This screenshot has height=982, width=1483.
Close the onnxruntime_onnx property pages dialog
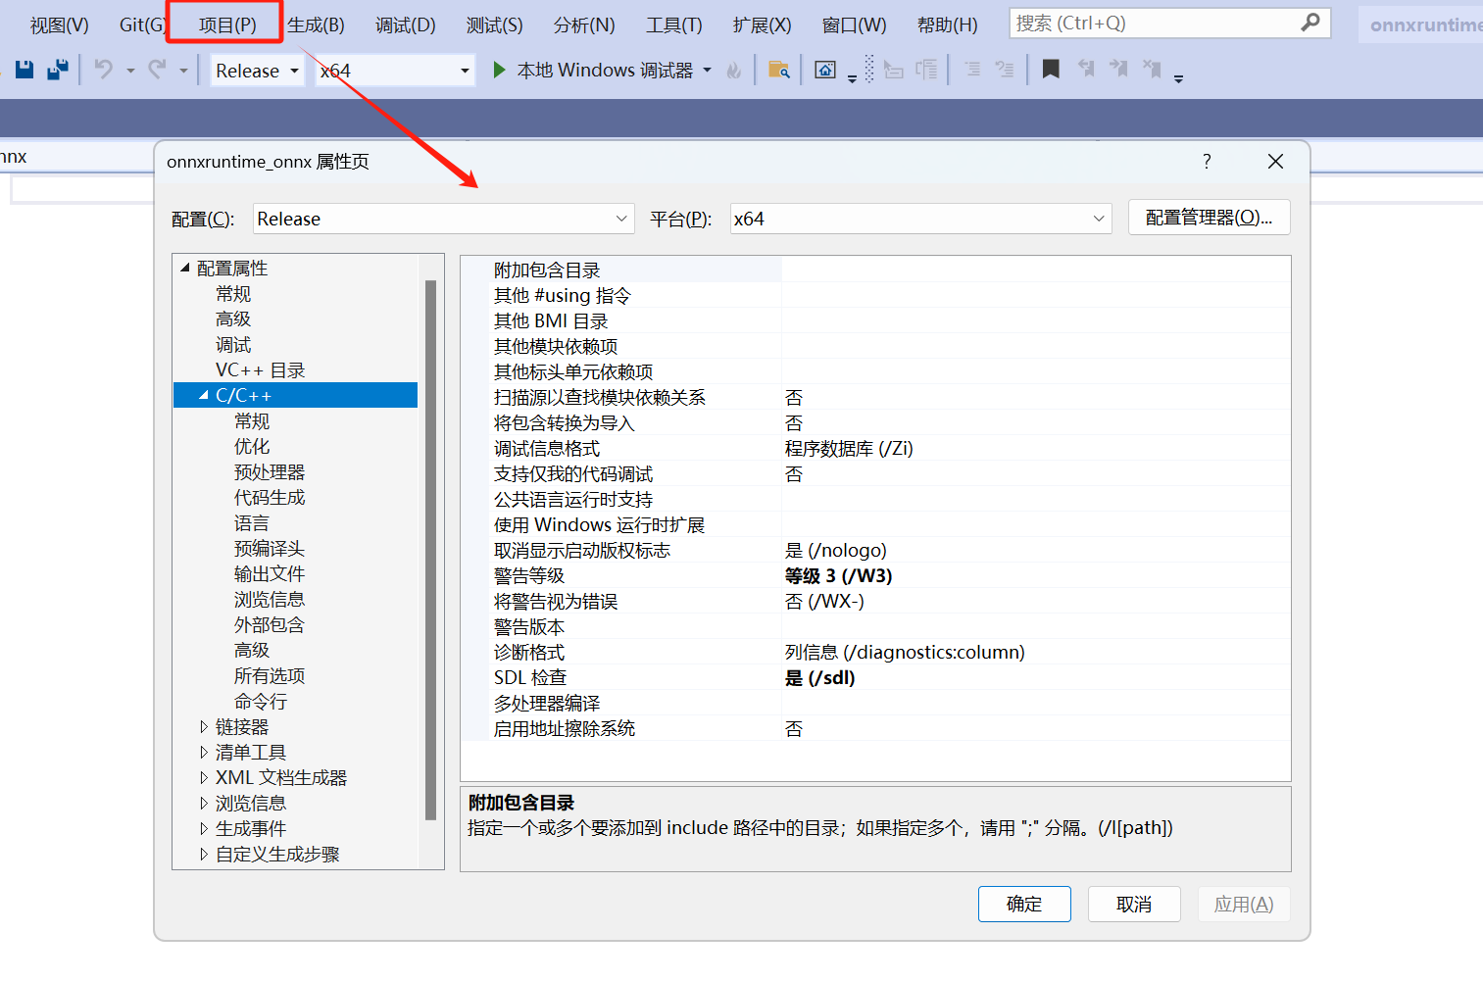coord(1275,162)
